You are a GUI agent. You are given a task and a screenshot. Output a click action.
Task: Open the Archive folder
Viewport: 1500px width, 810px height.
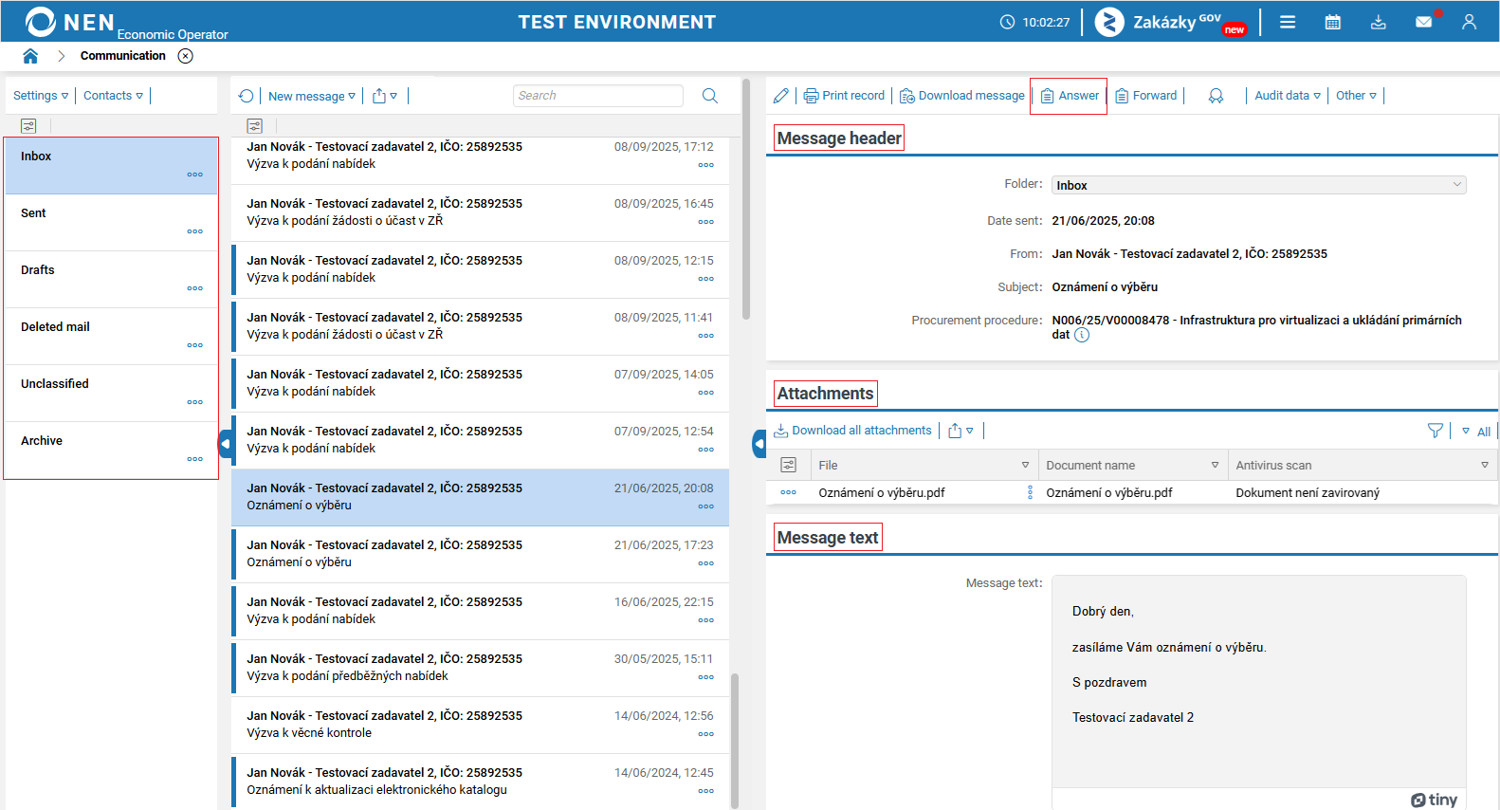(111, 451)
